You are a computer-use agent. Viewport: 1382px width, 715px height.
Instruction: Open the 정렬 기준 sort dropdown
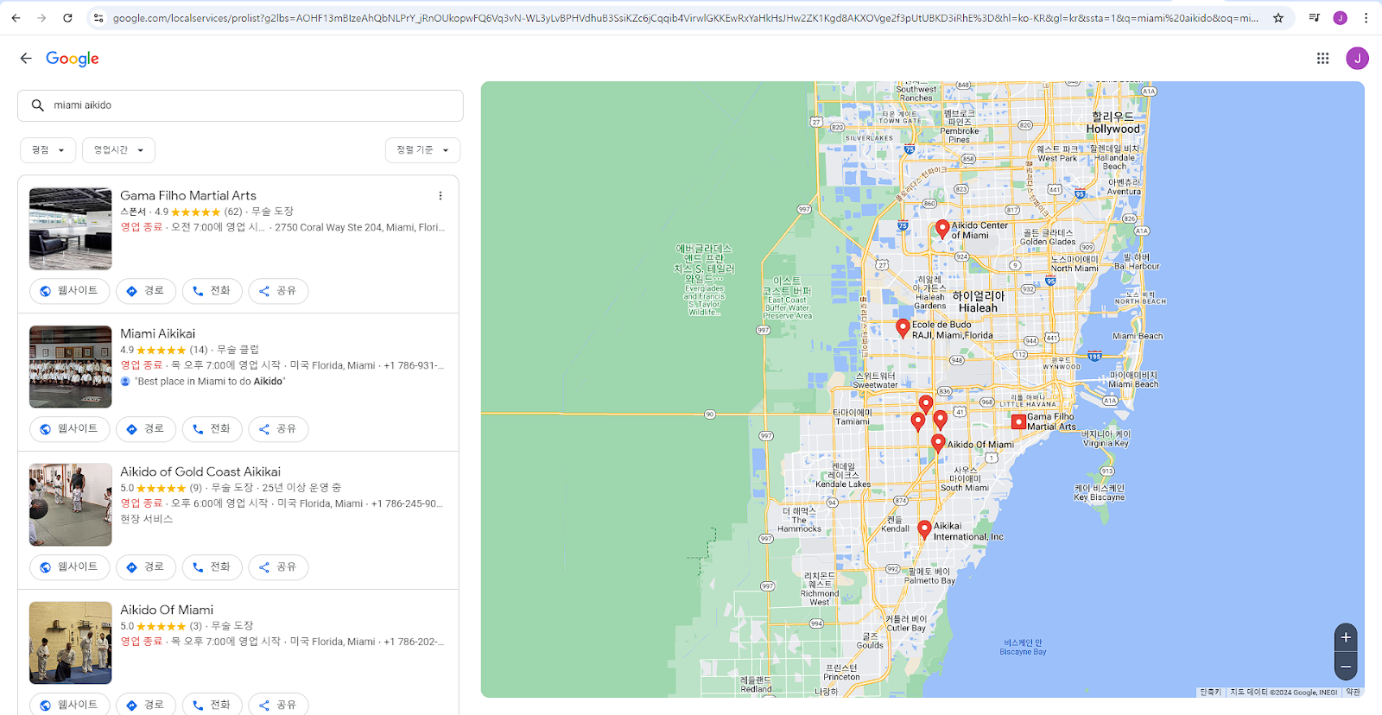pos(422,150)
